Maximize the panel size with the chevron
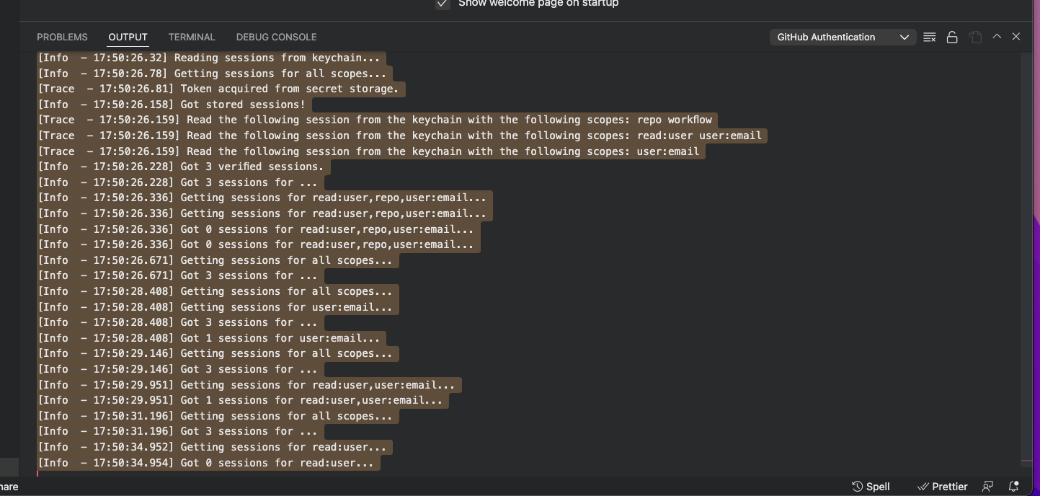The image size is (1040, 496). point(997,36)
